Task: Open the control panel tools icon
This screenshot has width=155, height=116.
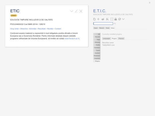Action: pos(107,19)
